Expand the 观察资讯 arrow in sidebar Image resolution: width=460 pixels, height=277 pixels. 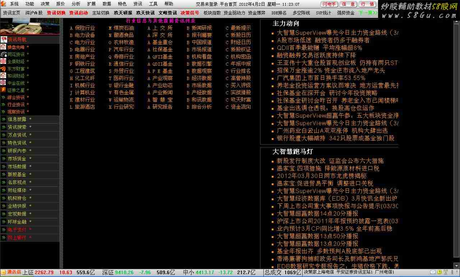coord(4,112)
